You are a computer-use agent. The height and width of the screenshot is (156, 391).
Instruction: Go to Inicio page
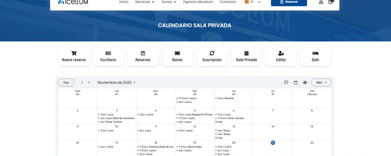coord(124,2)
